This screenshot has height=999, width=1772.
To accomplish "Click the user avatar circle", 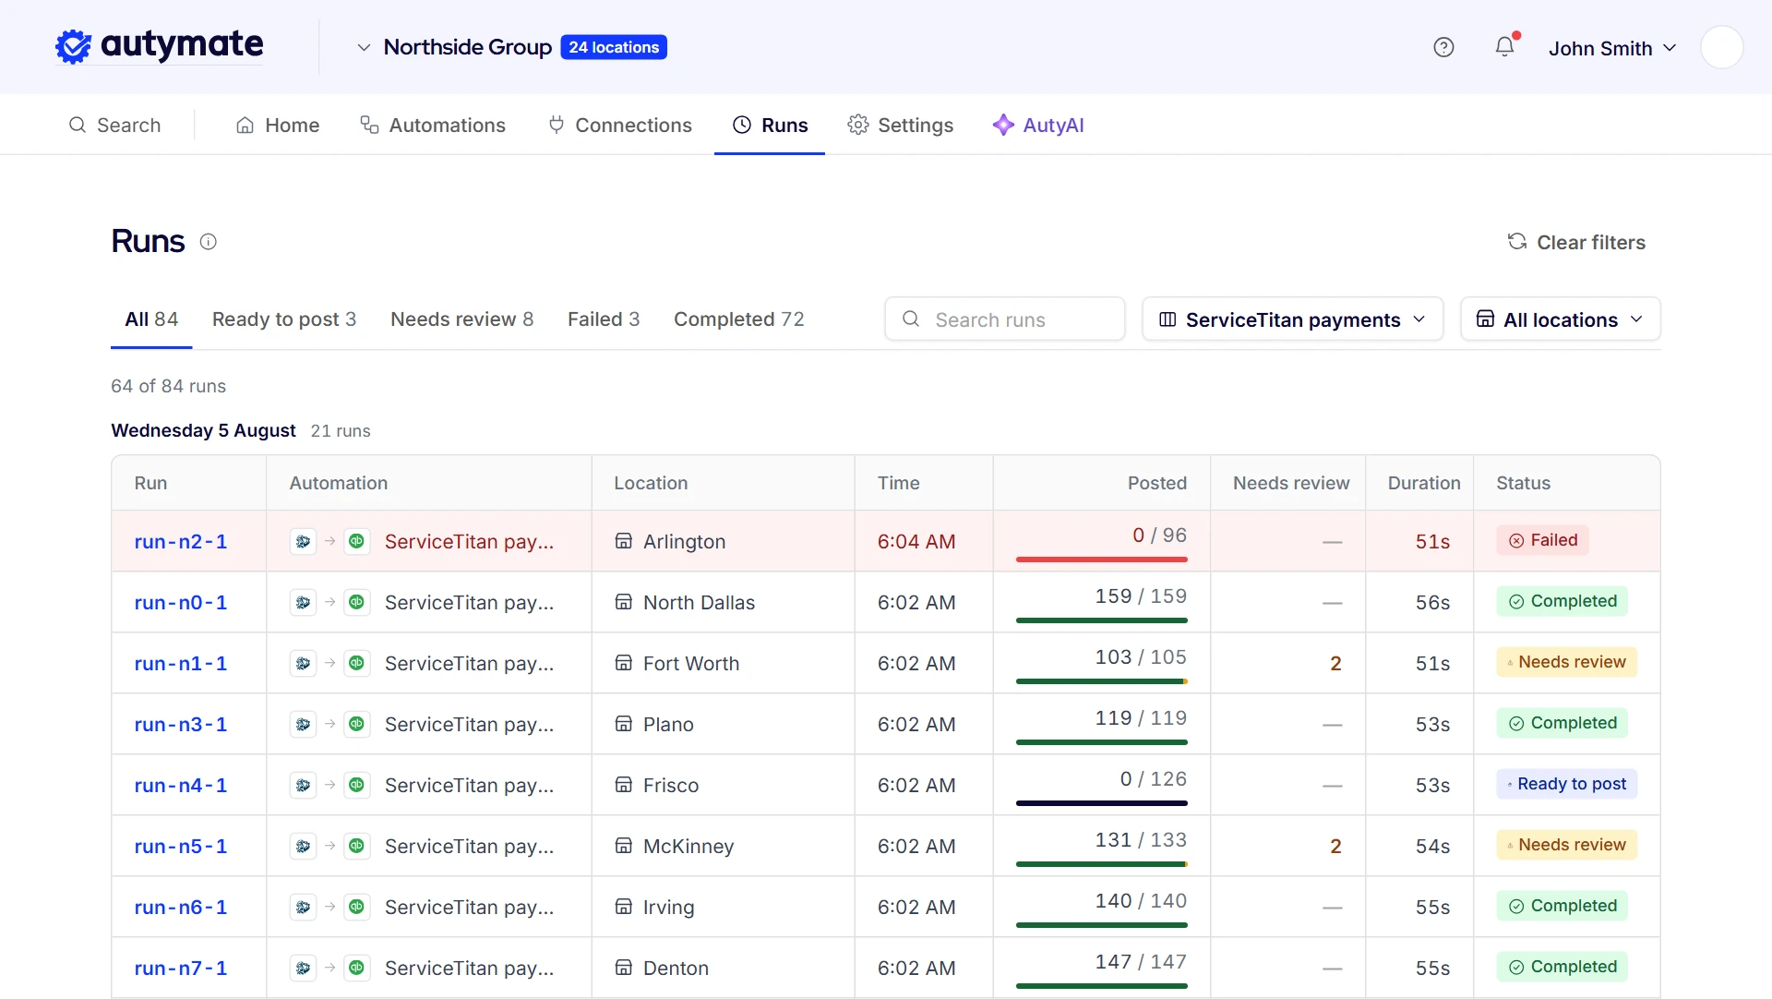I will coord(1721,47).
